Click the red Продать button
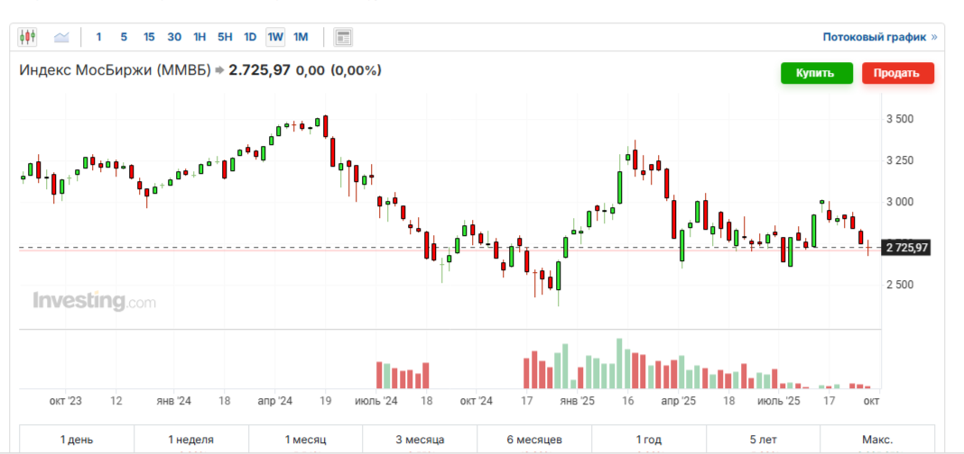 pyautogui.click(x=898, y=73)
